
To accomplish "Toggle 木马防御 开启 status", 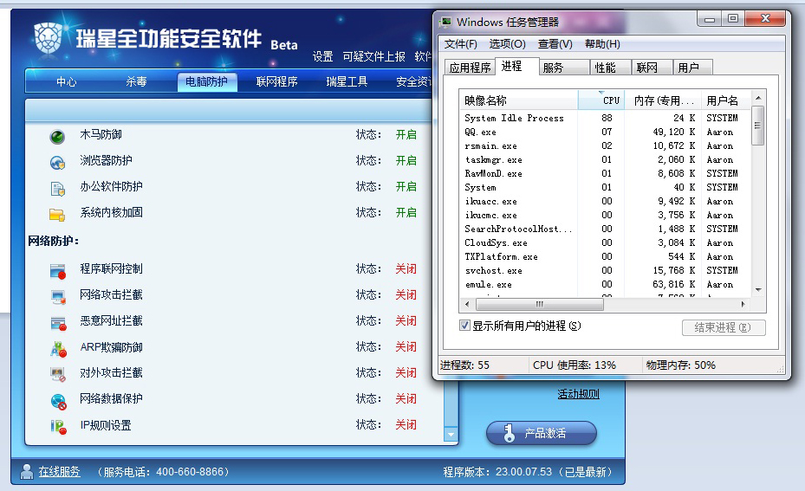I will [x=406, y=135].
